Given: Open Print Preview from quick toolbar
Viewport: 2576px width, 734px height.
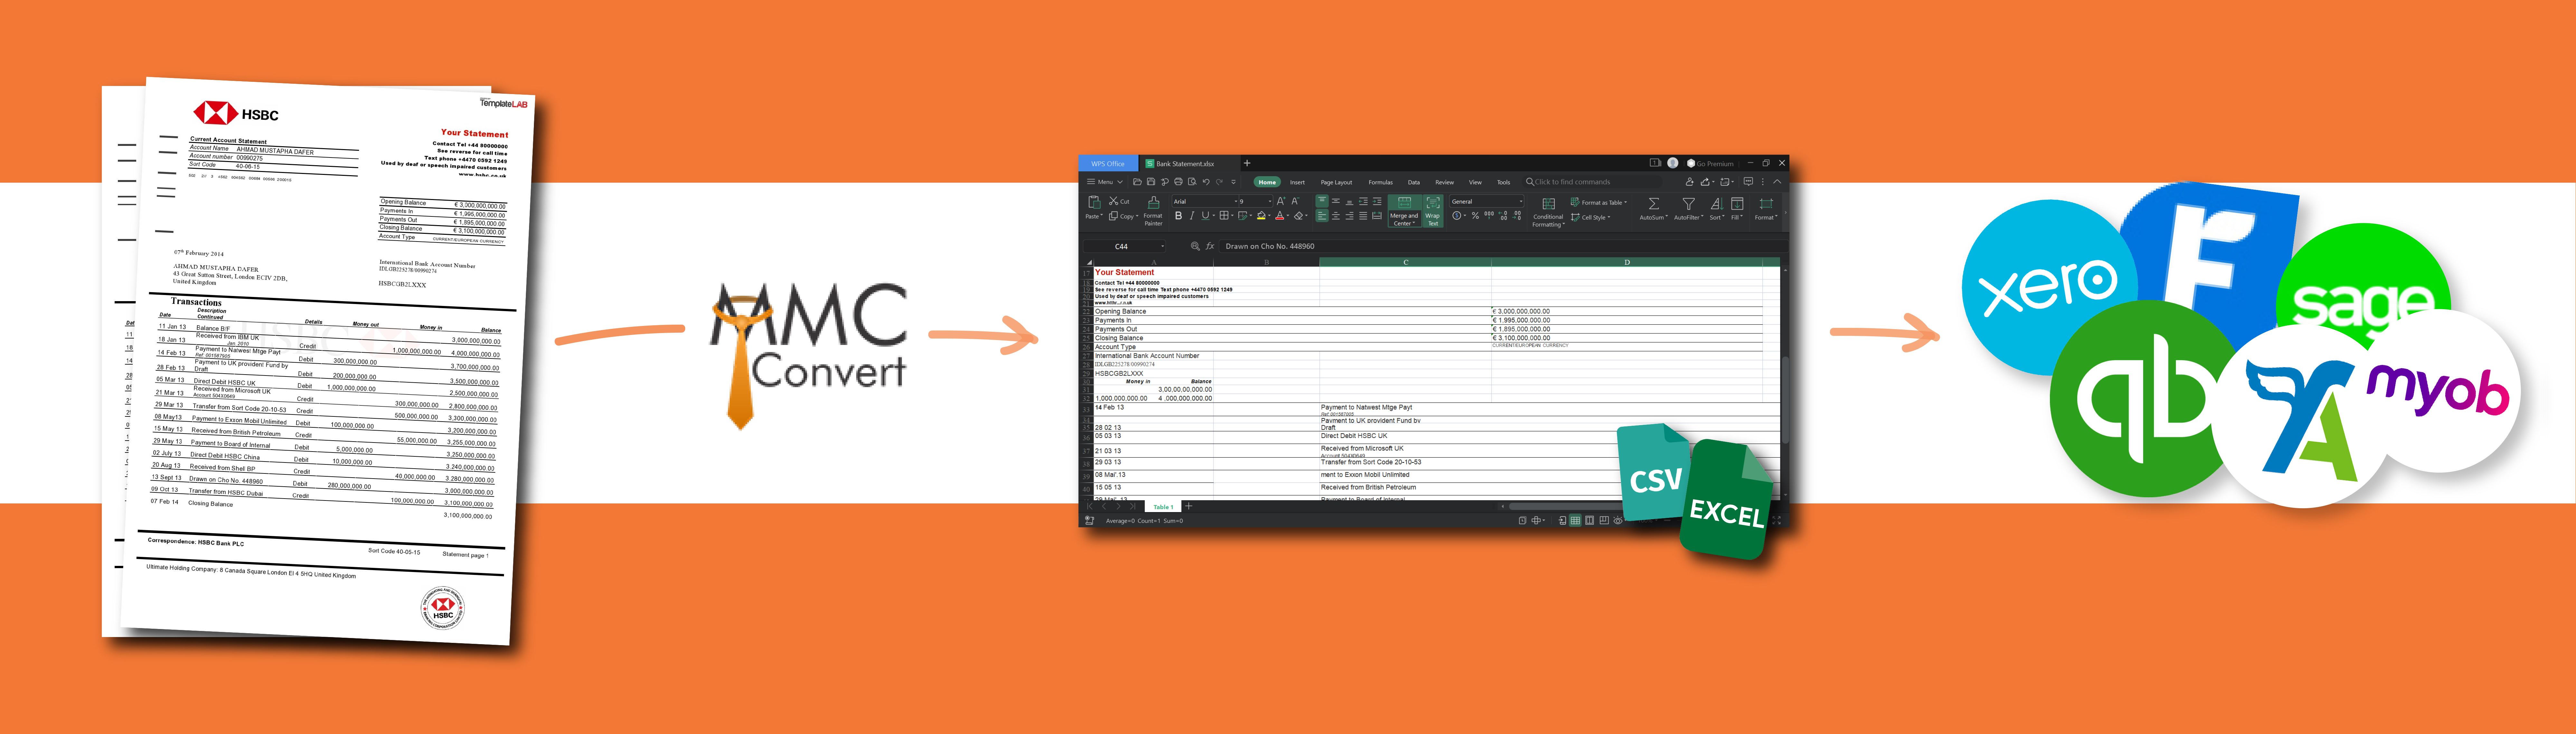Looking at the screenshot, I should point(1192,182).
